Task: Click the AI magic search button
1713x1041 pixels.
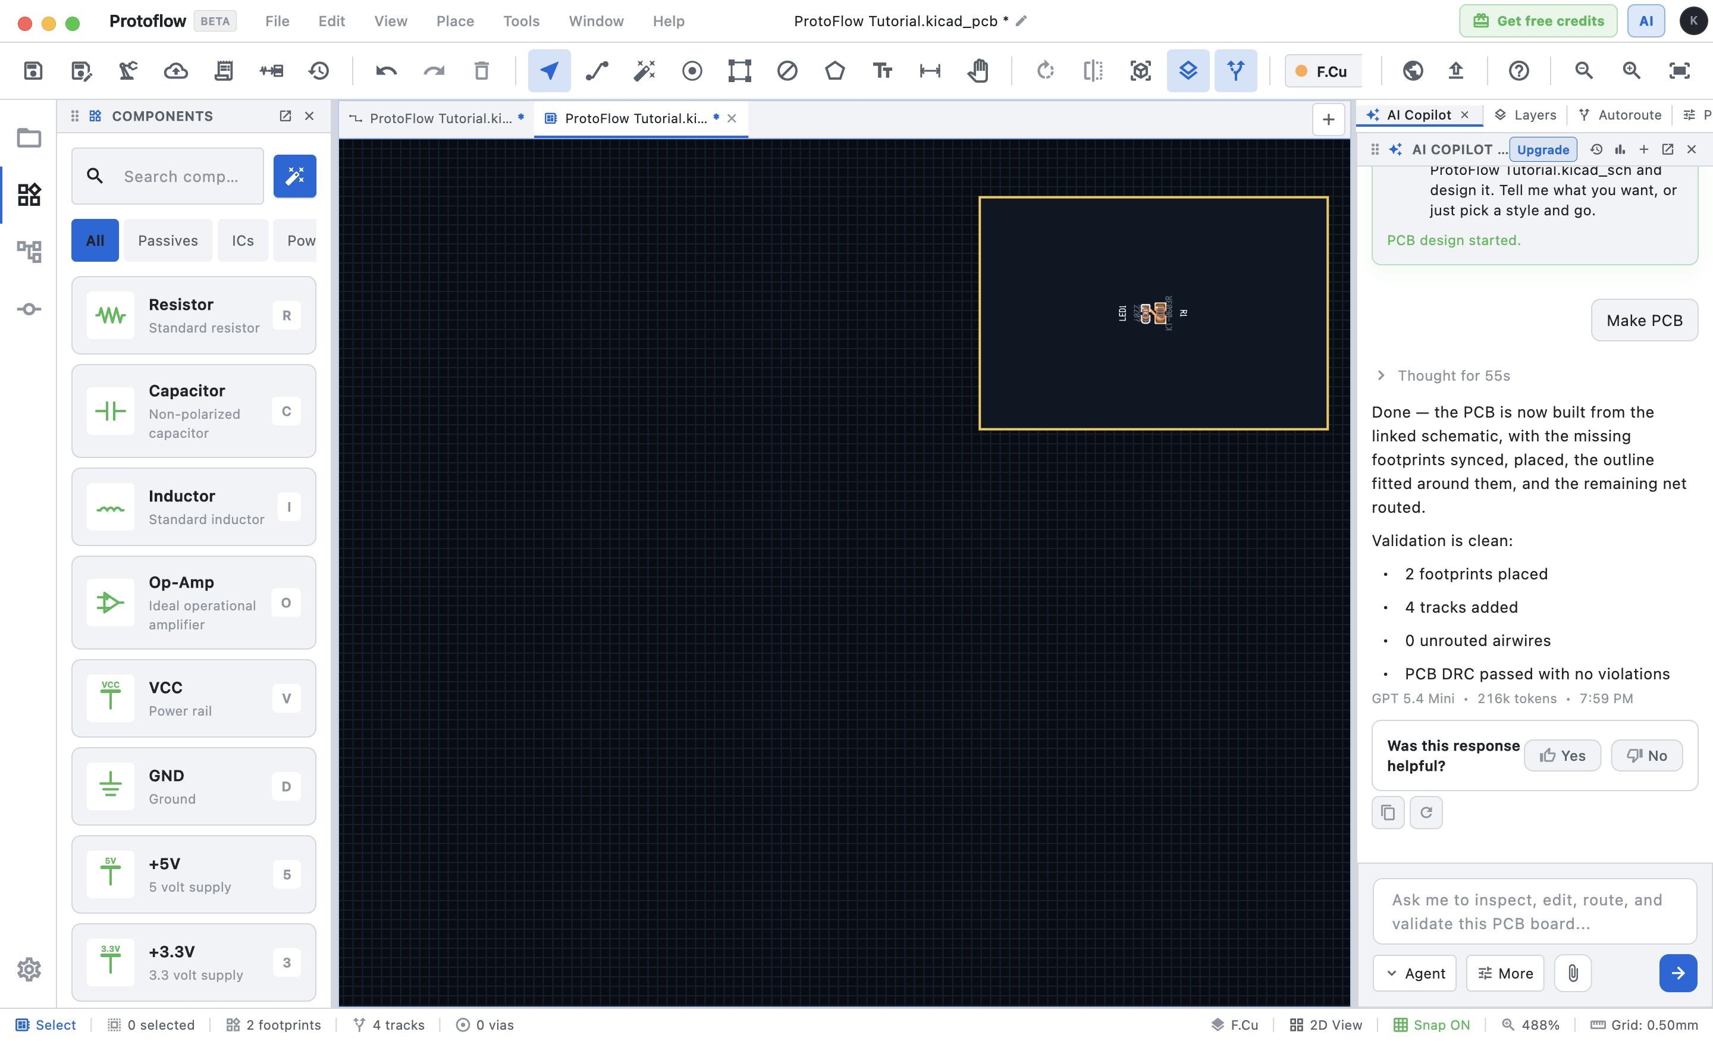Action: [294, 176]
